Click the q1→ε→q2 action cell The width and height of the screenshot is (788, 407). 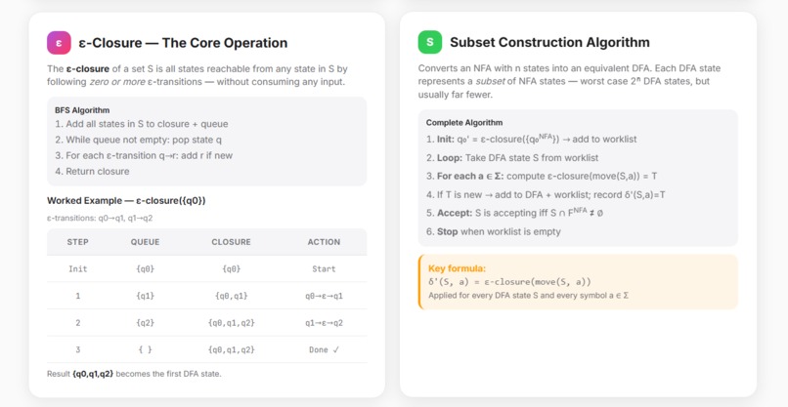tap(324, 323)
